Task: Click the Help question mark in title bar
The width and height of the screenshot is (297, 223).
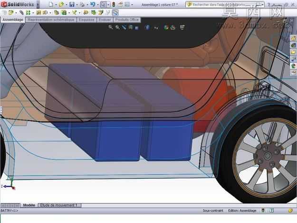Action: pos(268,5)
